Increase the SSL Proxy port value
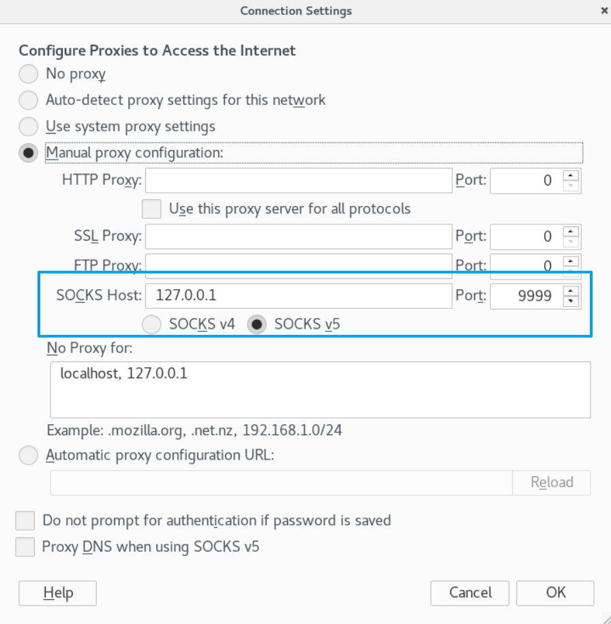The image size is (611, 624). point(571,231)
